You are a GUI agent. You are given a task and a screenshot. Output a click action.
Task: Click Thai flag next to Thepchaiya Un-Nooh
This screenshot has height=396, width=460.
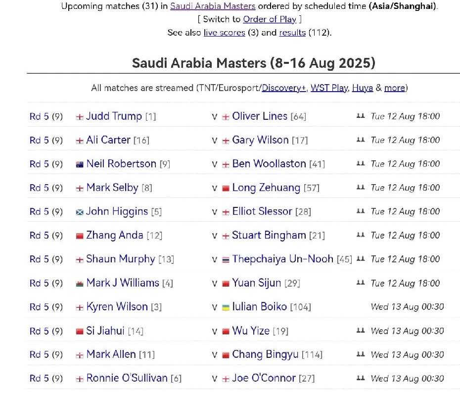226,259
